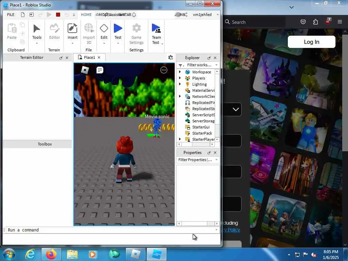348x261 pixels.
Task: Select ServerStorage in the Explorer tree
Action: 200,121
